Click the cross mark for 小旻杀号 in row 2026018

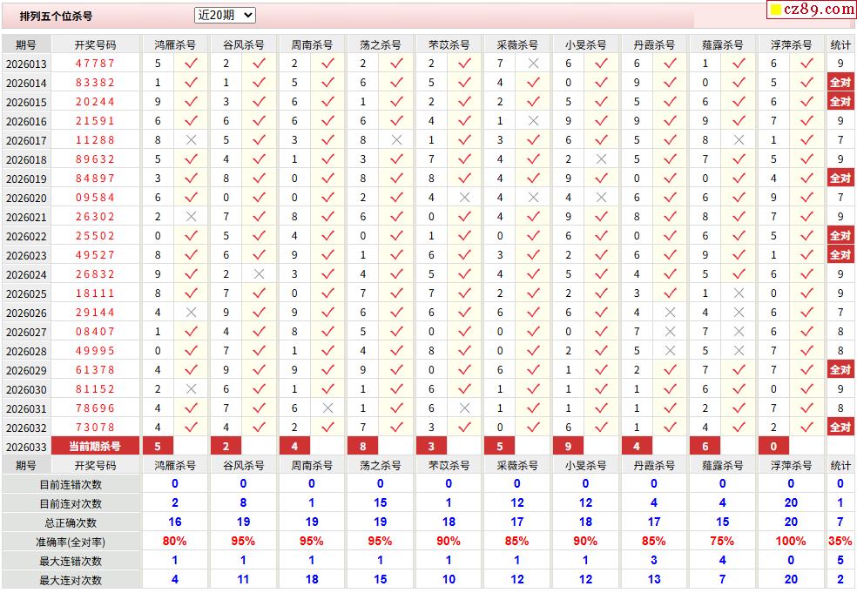[x=601, y=159]
